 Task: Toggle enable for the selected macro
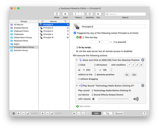coord(52,114)
